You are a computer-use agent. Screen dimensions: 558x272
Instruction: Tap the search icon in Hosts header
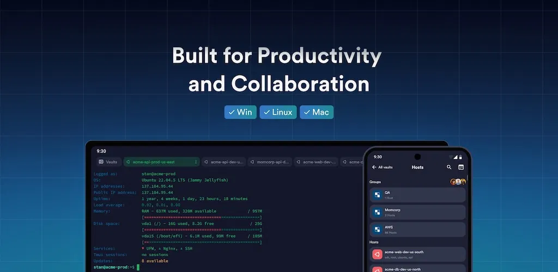(449, 167)
